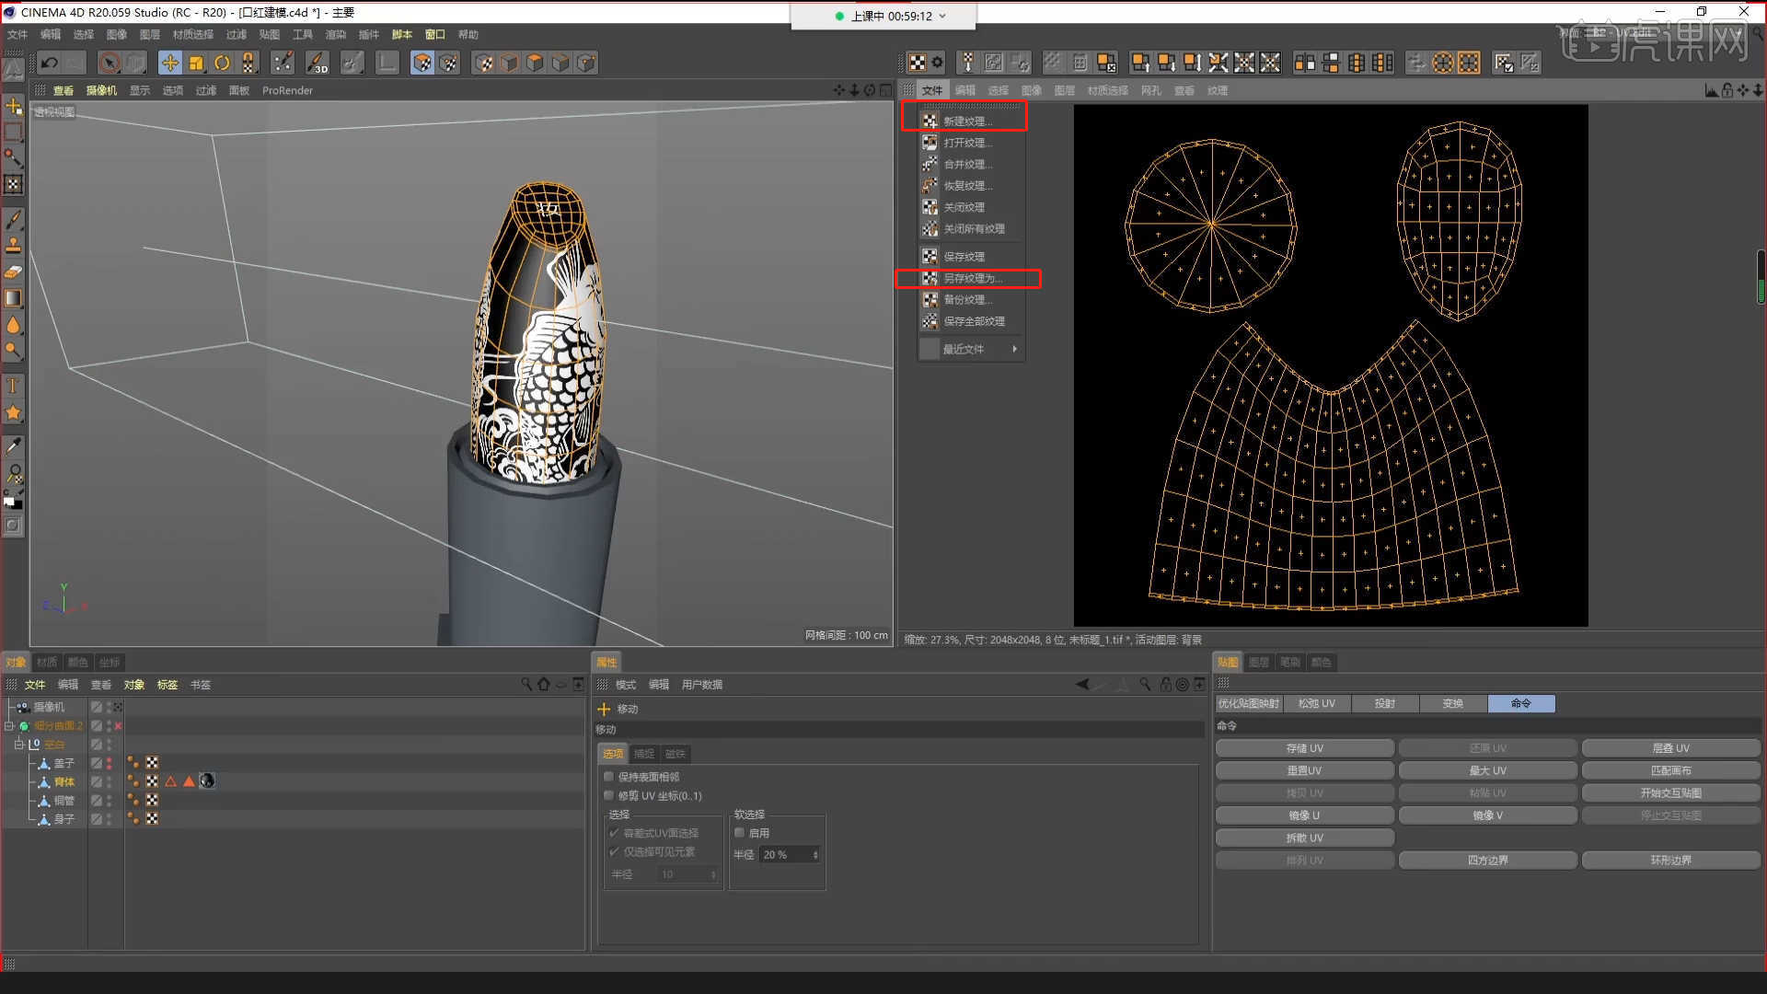Click the texture view vertical scrollbar
This screenshot has width=1767, height=994.
click(1761, 276)
